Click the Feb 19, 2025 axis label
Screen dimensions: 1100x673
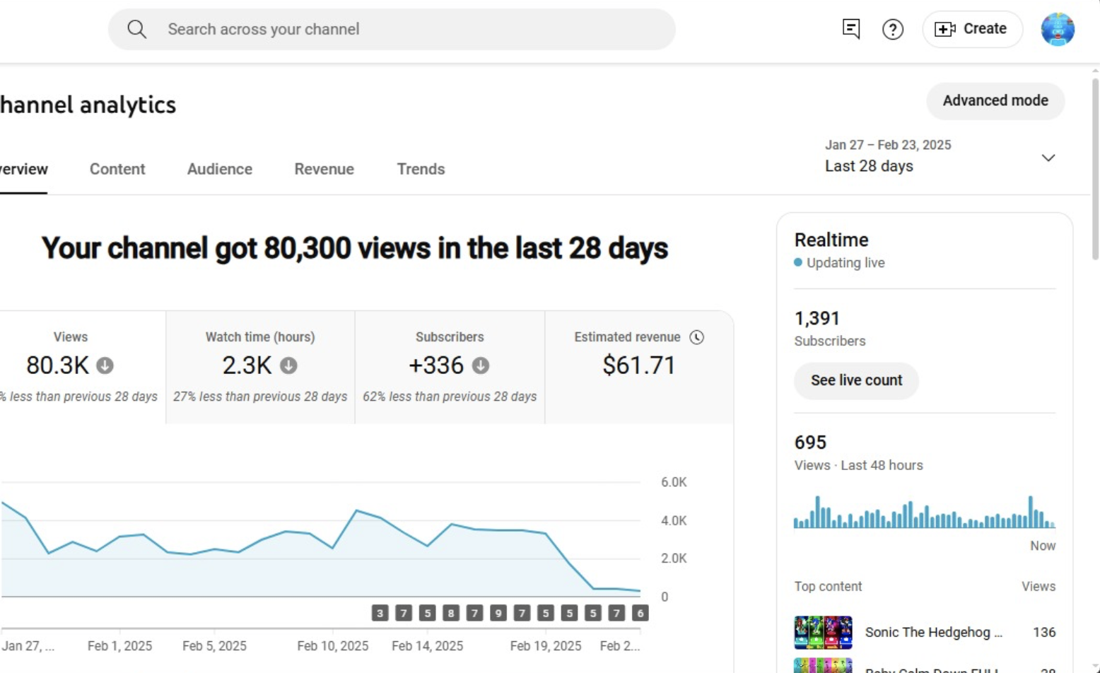546,646
